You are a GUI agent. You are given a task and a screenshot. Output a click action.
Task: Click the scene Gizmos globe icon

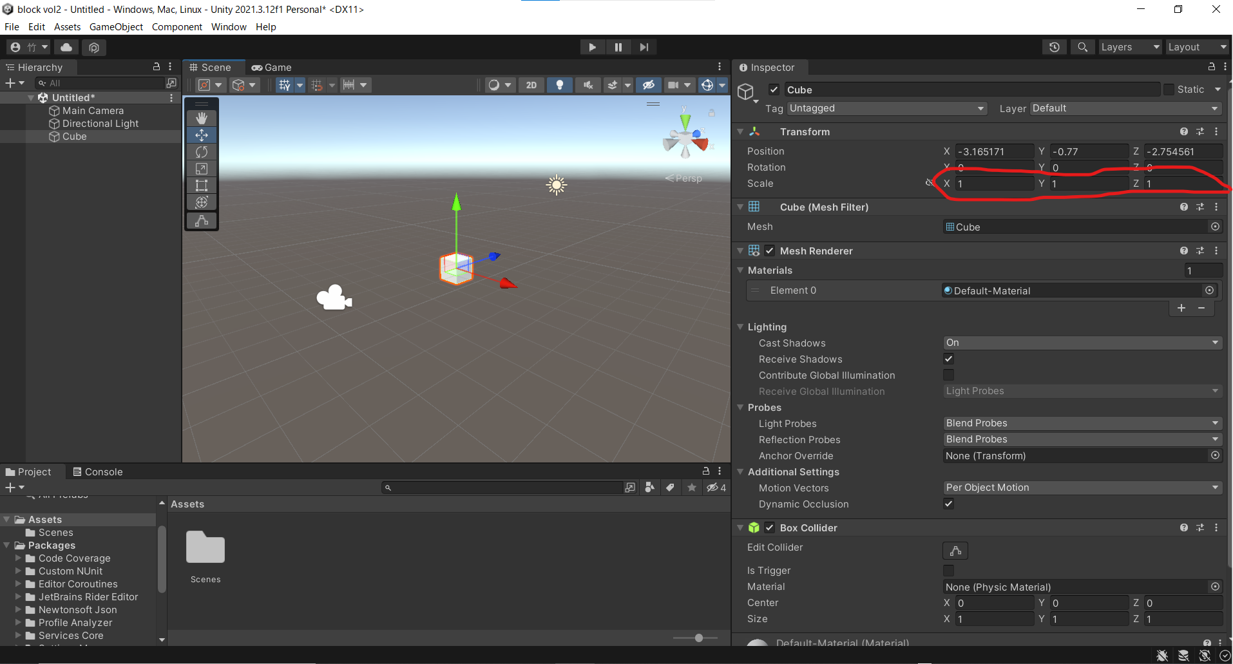[707, 85]
